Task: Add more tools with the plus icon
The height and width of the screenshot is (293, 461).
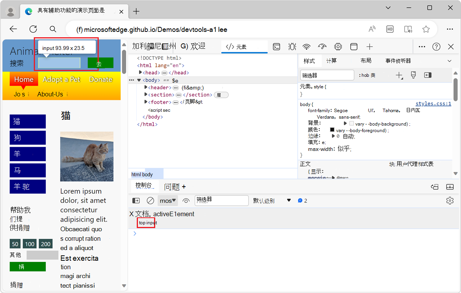Action: [370, 47]
